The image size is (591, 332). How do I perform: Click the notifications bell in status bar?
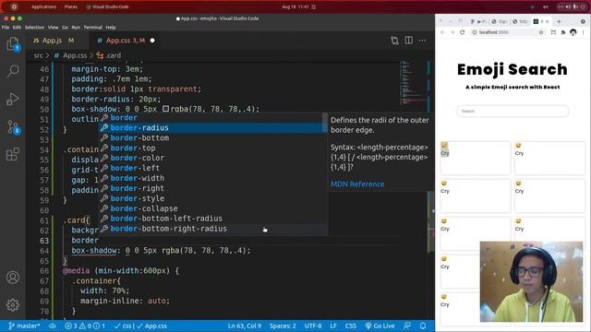(423, 326)
